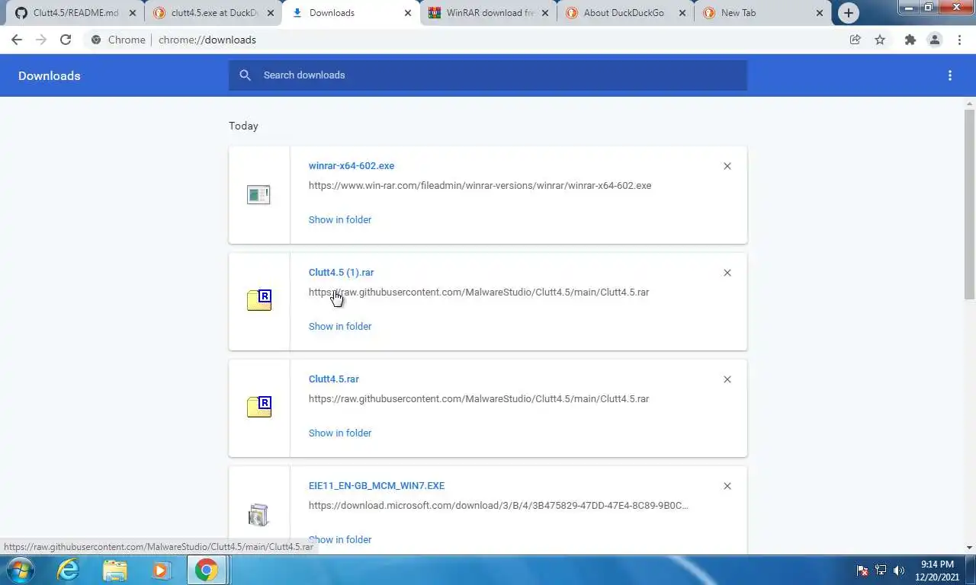Click the search magnifier in downloads bar
The image size is (976, 585).
click(x=245, y=75)
